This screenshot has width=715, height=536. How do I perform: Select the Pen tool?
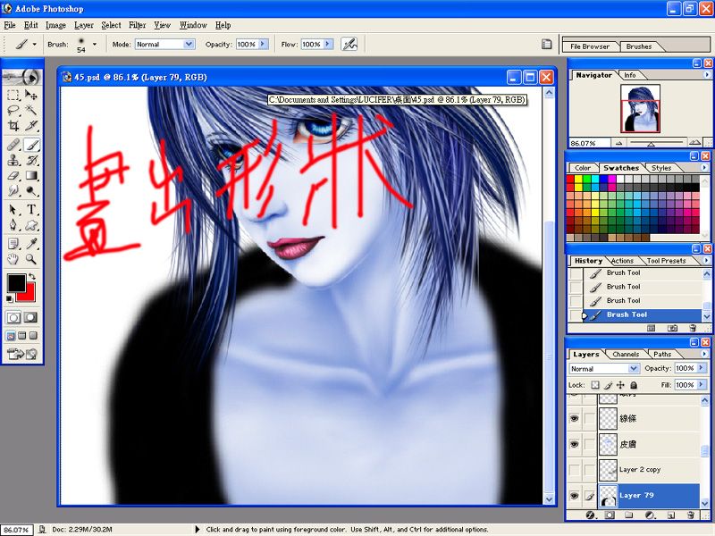[13, 225]
